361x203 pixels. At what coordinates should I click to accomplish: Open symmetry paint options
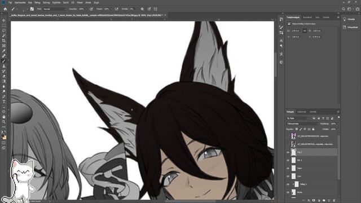click(x=156, y=9)
